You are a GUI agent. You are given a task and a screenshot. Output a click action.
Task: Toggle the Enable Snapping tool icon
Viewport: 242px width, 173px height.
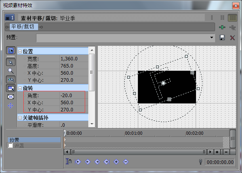point(11,79)
